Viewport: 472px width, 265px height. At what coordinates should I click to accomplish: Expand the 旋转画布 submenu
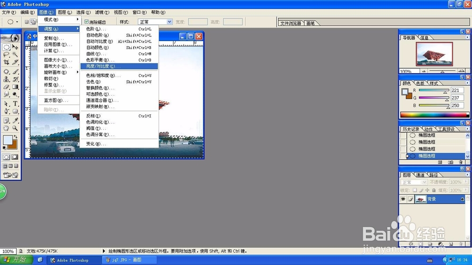point(59,73)
